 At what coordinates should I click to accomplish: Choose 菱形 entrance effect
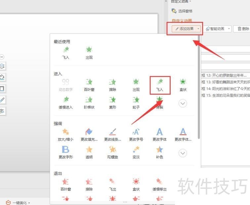click(x=112, y=103)
